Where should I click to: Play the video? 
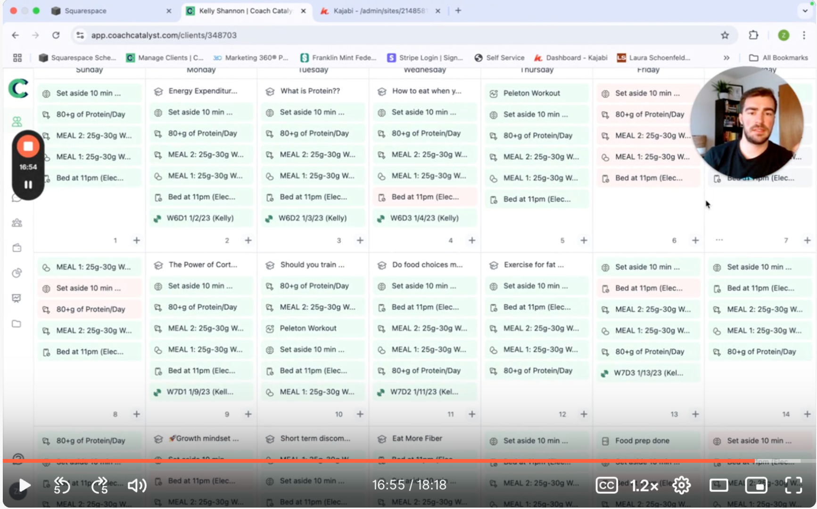(24, 485)
